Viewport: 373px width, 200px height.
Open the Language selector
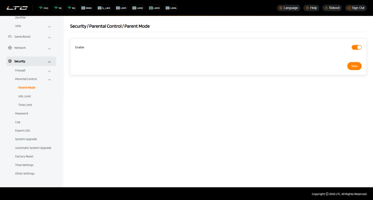[x=288, y=8]
